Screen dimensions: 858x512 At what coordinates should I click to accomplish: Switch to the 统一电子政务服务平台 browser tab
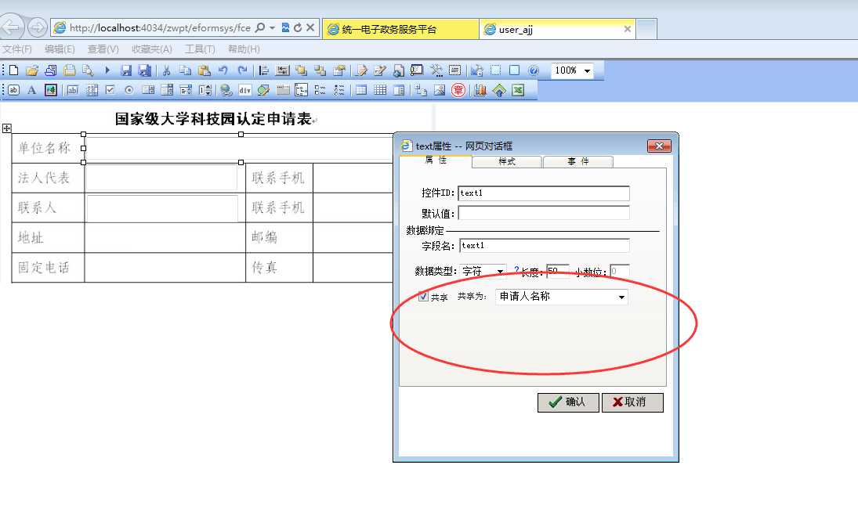400,29
